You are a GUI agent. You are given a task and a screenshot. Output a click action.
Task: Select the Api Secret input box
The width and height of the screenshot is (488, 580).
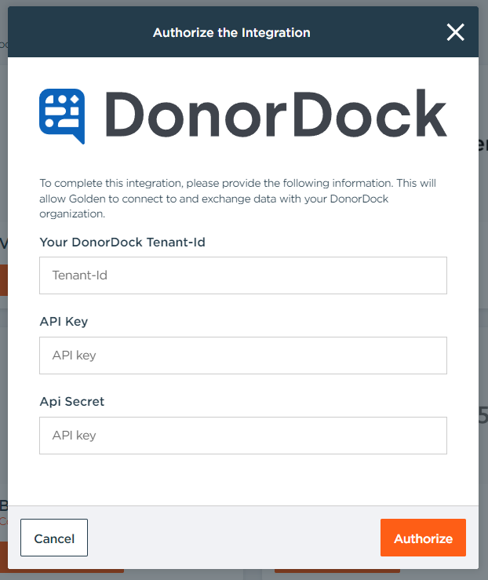243,436
